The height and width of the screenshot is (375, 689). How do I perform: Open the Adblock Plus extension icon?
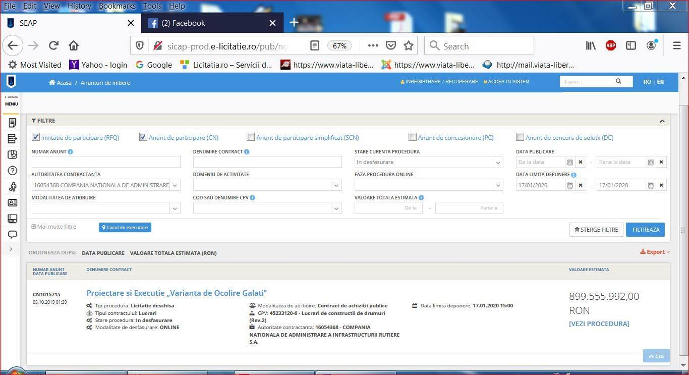coord(610,45)
